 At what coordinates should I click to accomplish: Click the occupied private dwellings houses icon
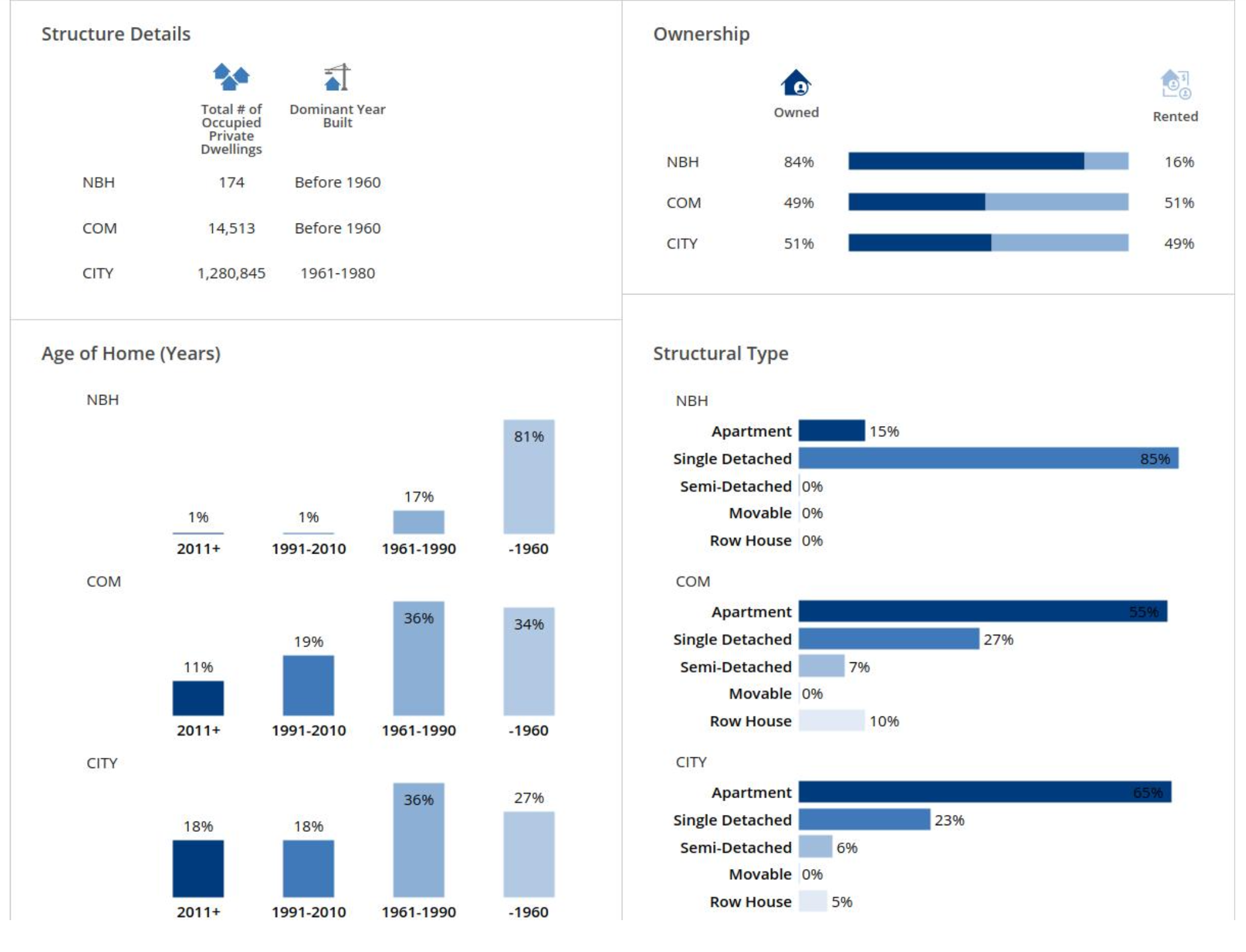coord(231,77)
